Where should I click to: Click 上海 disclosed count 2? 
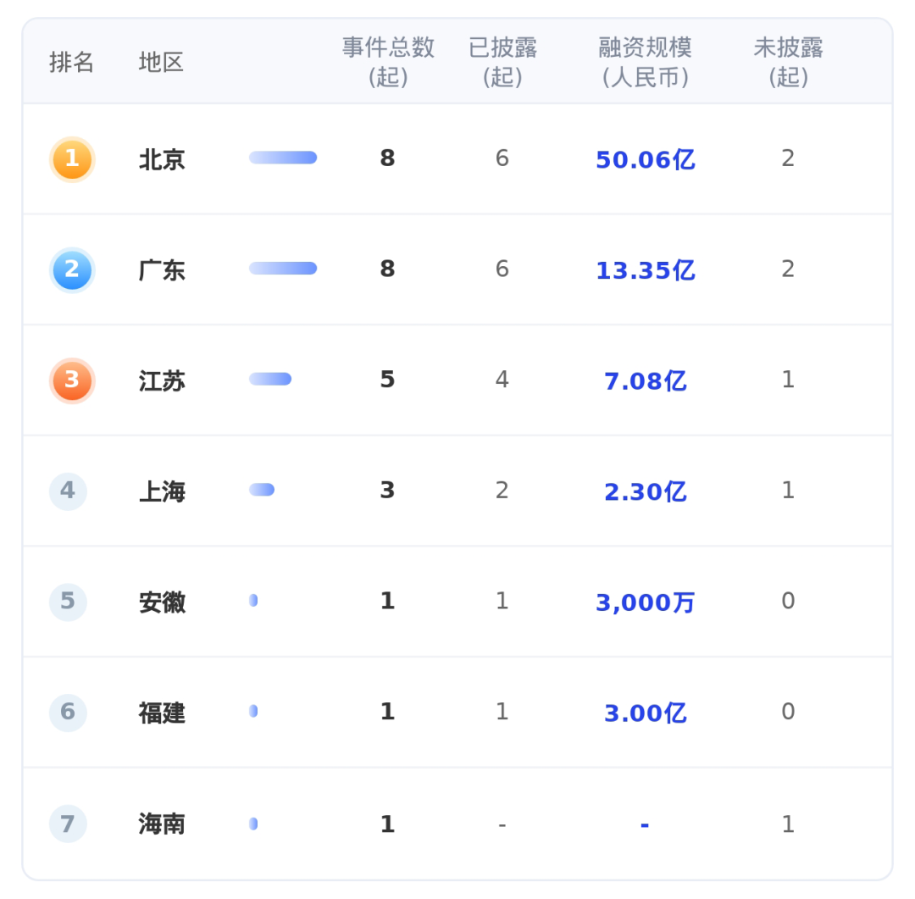tap(502, 490)
